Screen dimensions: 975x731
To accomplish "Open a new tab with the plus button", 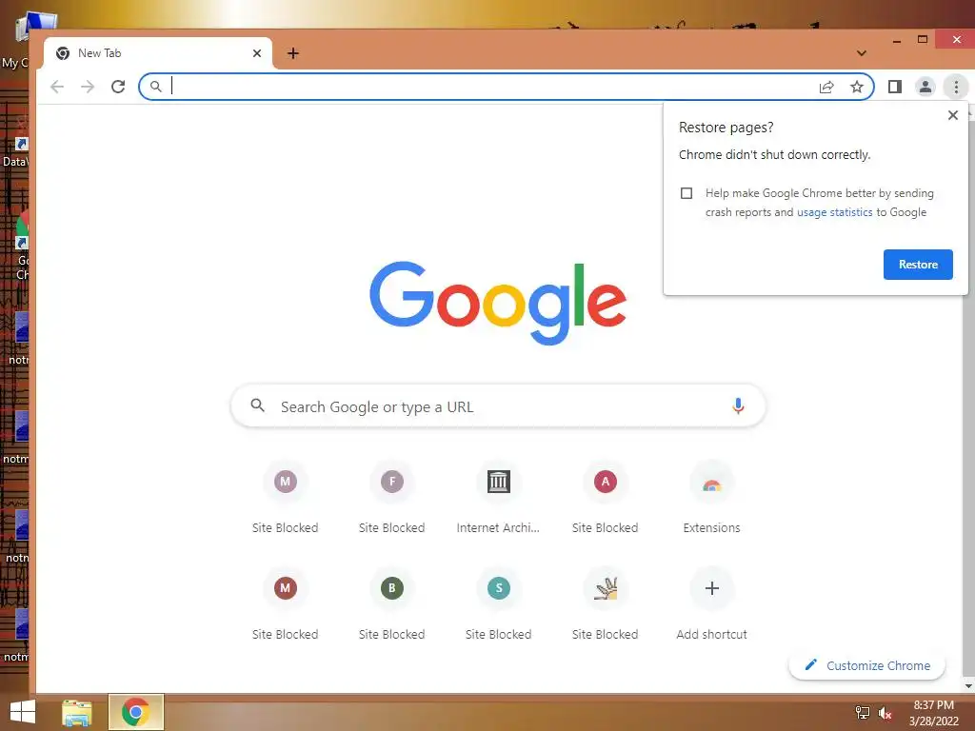I will pyautogui.click(x=293, y=53).
